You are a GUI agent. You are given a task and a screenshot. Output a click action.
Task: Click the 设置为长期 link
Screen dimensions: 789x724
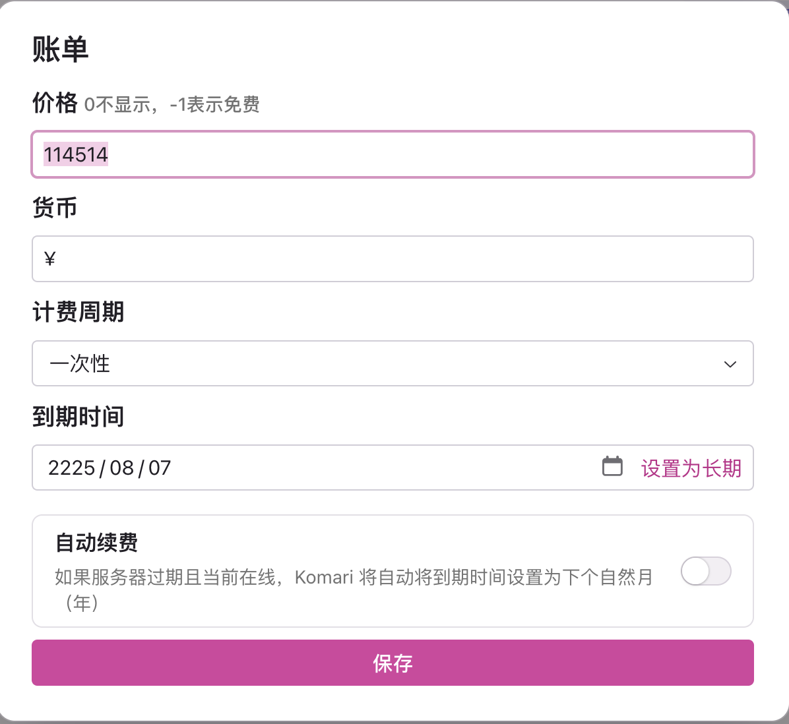pos(691,468)
